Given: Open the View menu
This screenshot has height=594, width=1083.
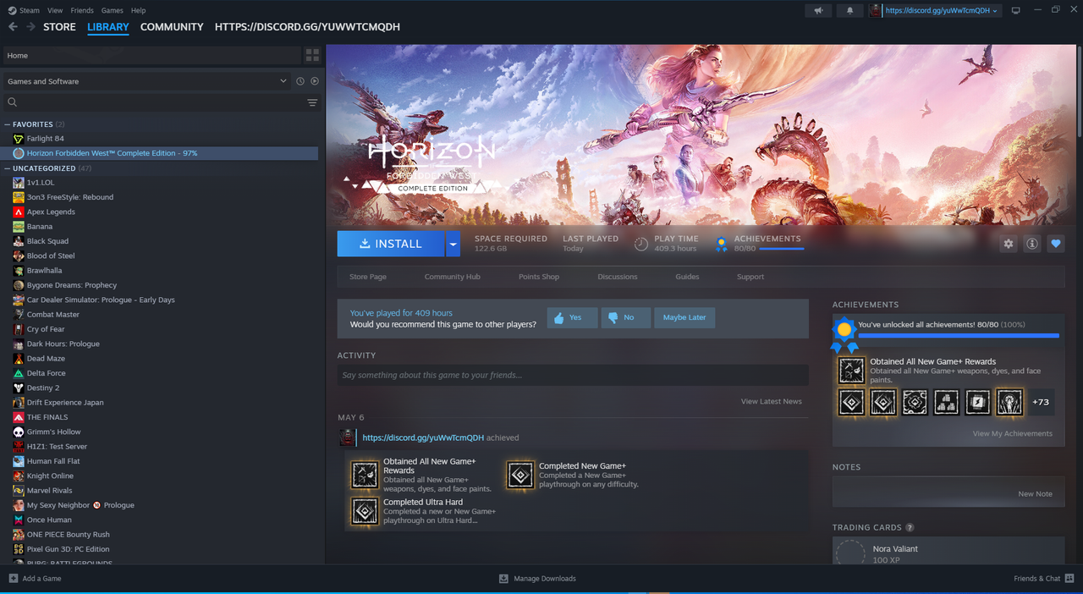Looking at the screenshot, I should [55, 10].
